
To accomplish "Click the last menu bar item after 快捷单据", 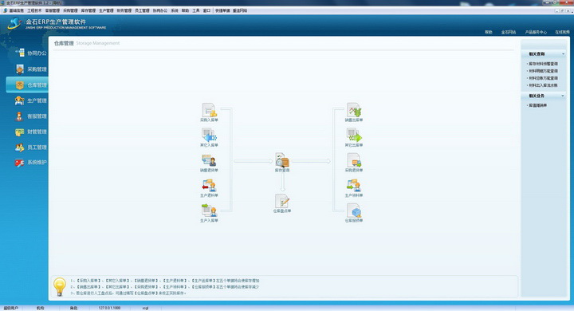I will (x=240, y=10).
